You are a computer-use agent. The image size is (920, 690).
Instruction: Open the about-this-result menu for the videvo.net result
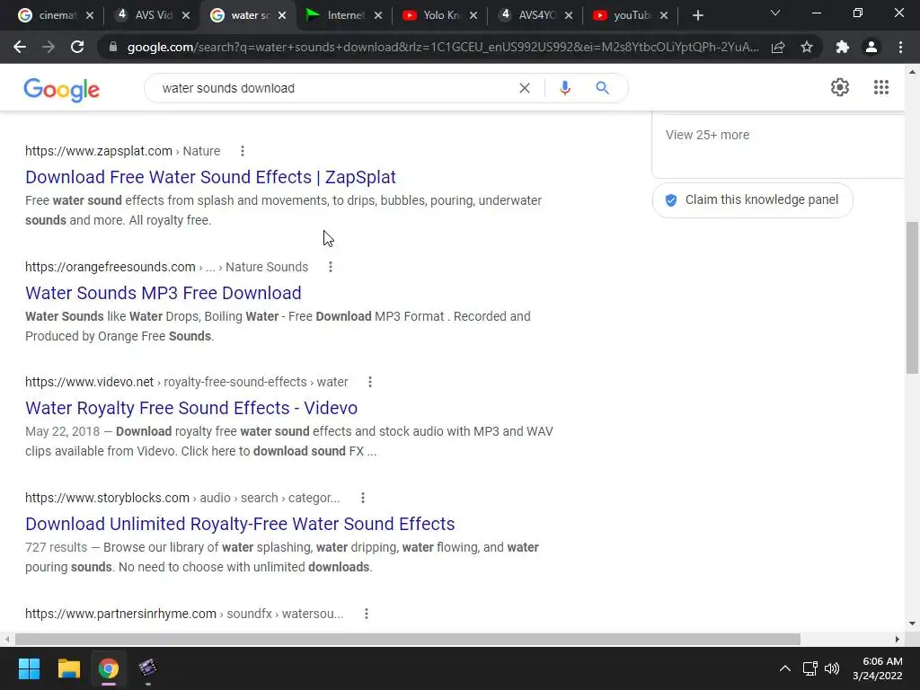coord(369,383)
